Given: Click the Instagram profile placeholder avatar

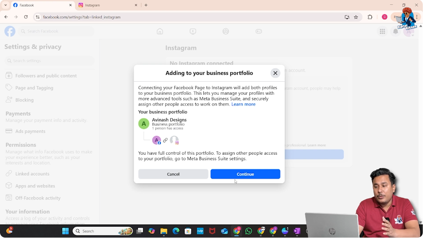Looking at the screenshot, I should click(174, 140).
